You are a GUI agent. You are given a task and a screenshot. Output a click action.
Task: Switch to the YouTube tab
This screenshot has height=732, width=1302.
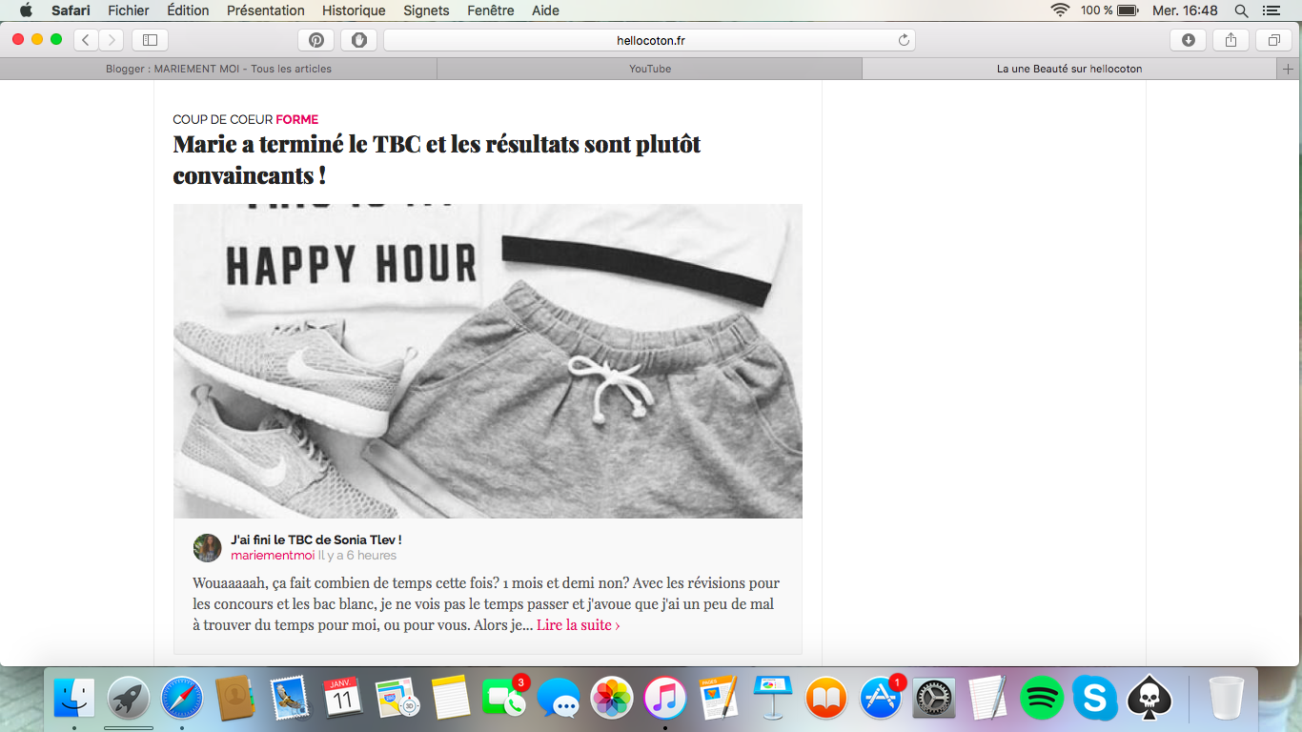tap(650, 69)
